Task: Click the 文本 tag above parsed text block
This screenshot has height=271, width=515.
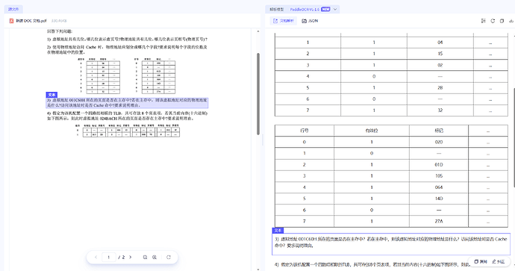Action: (278, 231)
